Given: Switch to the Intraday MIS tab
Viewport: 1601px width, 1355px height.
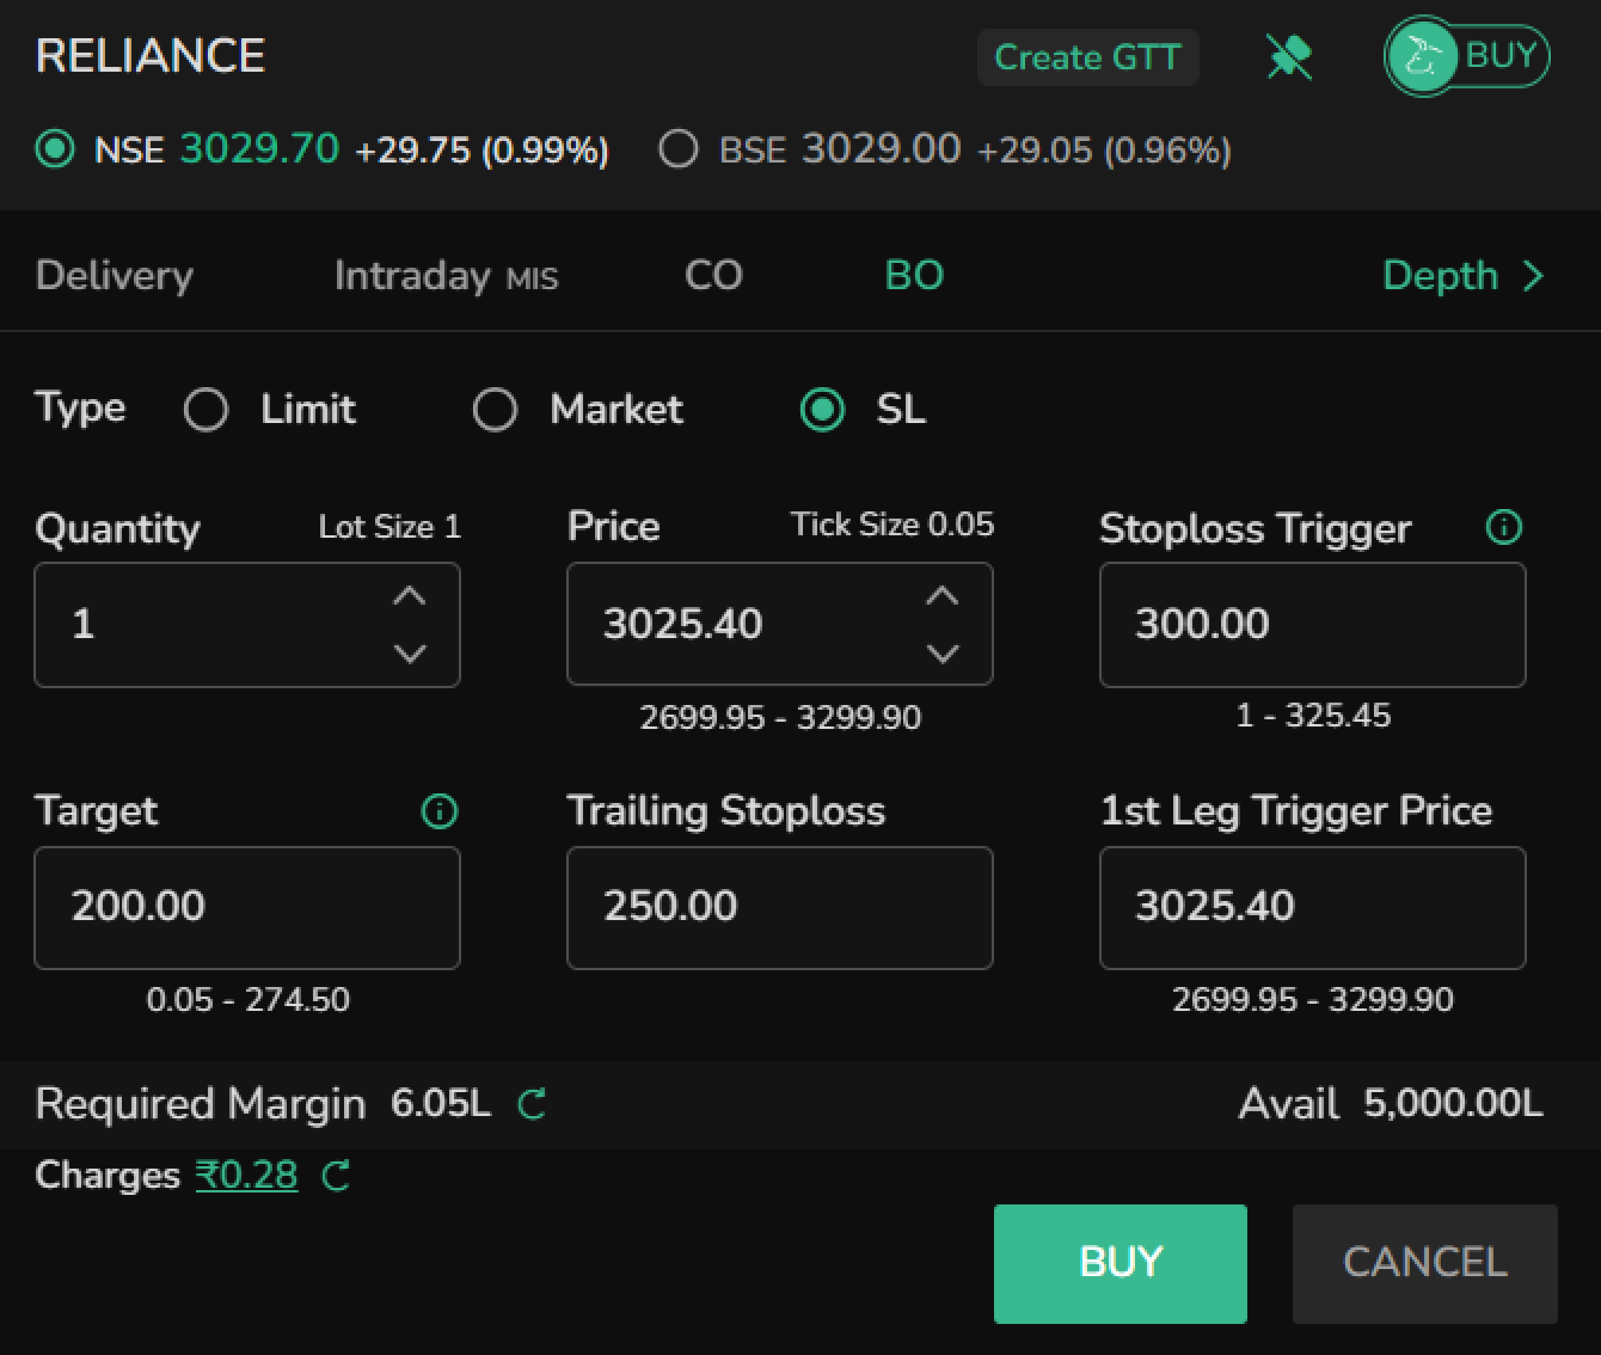Looking at the screenshot, I should click(446, 275).
